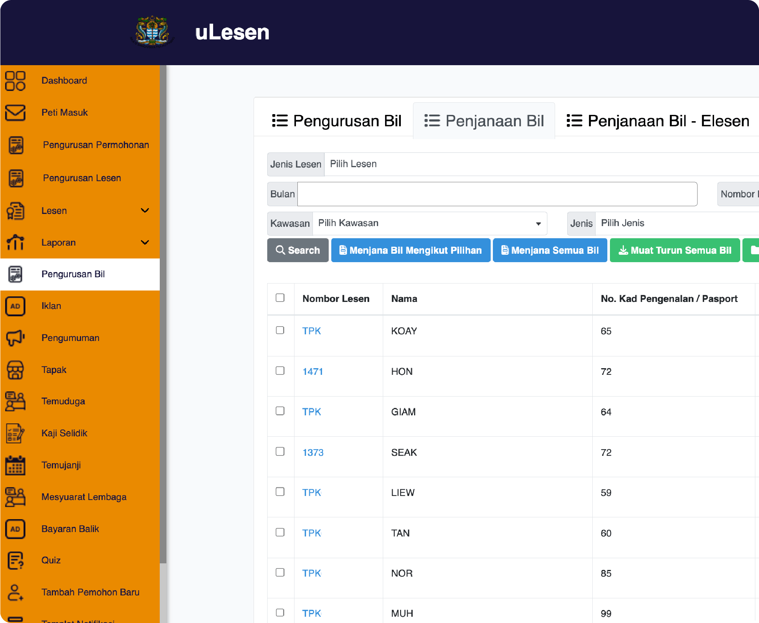Click the Pengumuman megaphone icon

pyautogui.click(x=15, y=338)
